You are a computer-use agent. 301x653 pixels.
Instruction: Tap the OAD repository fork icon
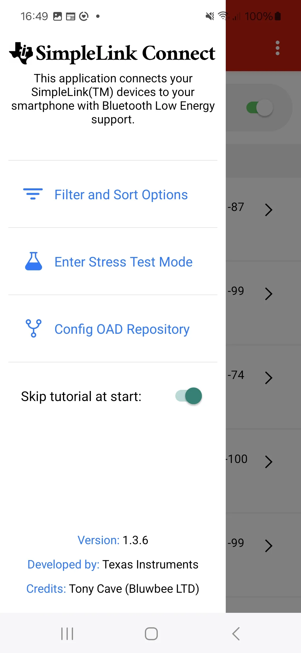pos(33,328)
